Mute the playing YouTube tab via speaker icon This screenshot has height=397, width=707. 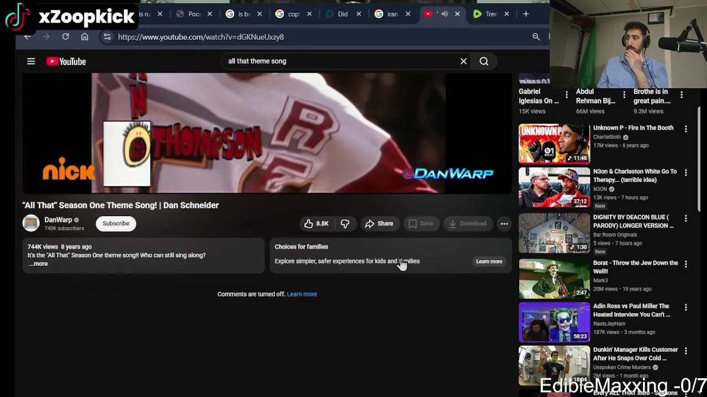(444, 14)
